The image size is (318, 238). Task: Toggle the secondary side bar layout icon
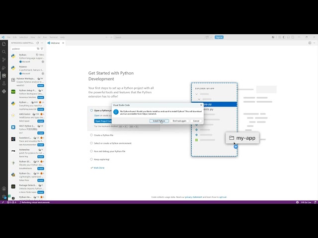(x=293, y=37)
